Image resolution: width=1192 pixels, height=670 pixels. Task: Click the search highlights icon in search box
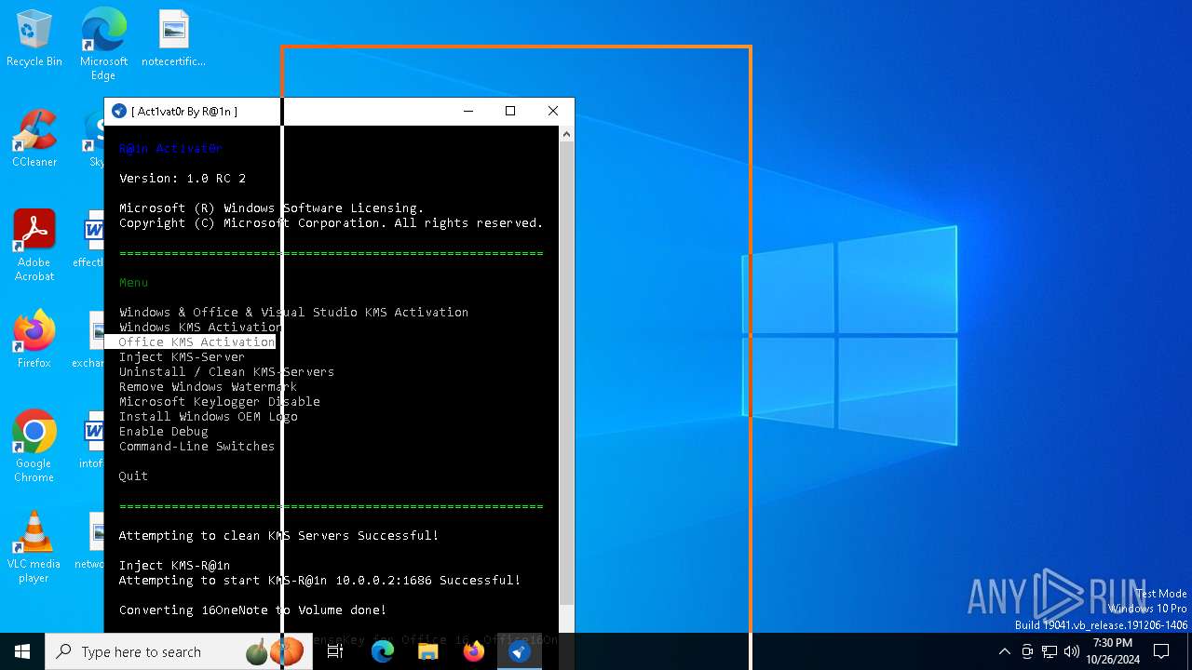[276, 651]
